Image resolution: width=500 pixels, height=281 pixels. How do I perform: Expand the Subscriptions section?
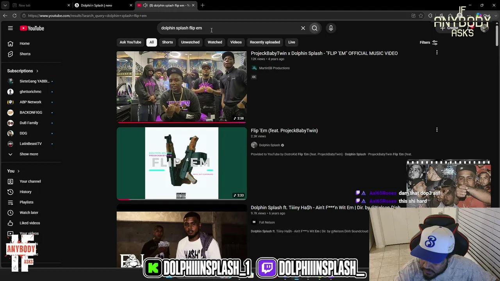point(23,71)
